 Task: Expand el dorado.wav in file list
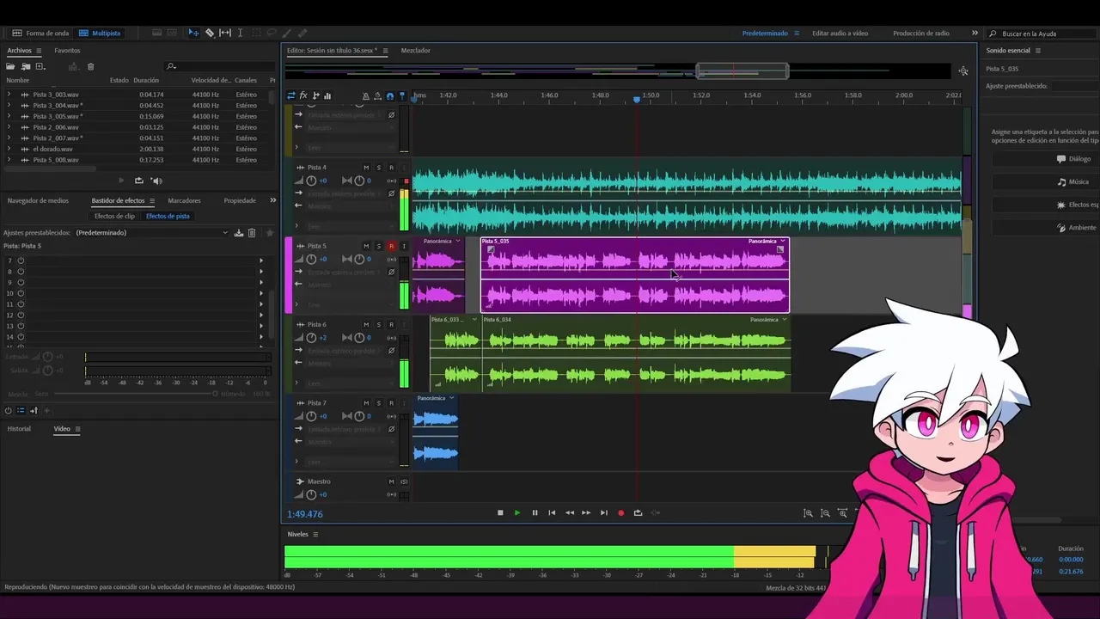(x=9, y=149)
